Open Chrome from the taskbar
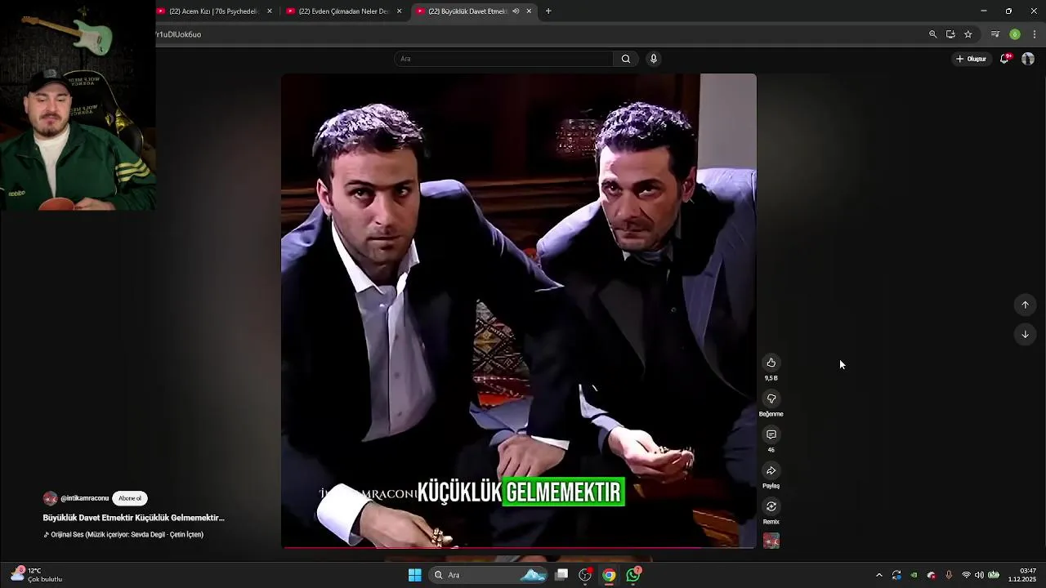This screenshot has width=1046, height=588. pos(609,575)
